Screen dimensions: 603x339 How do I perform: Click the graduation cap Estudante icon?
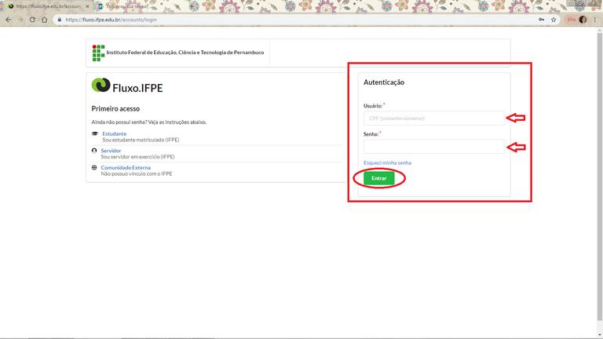point(95,134)
